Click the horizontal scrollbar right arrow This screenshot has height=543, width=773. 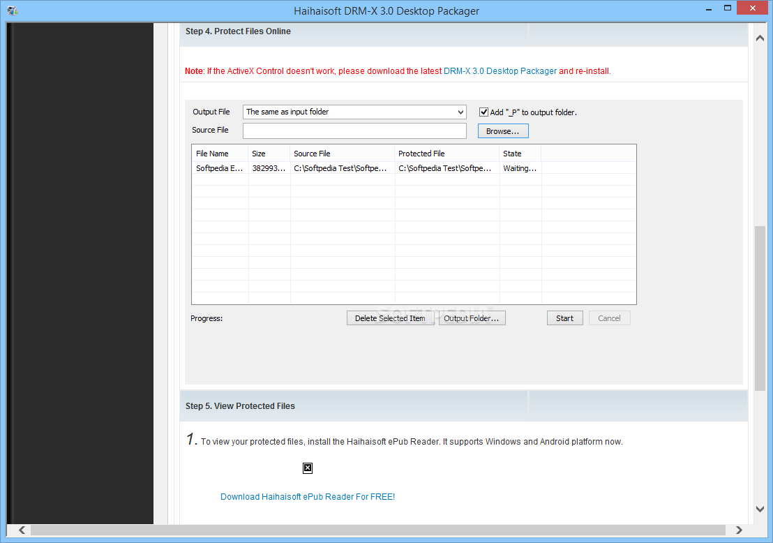(739, 530)
